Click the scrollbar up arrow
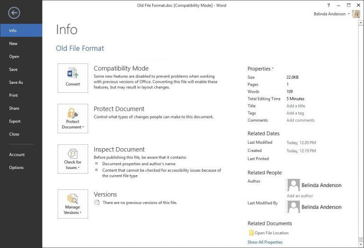 point(361,23)
